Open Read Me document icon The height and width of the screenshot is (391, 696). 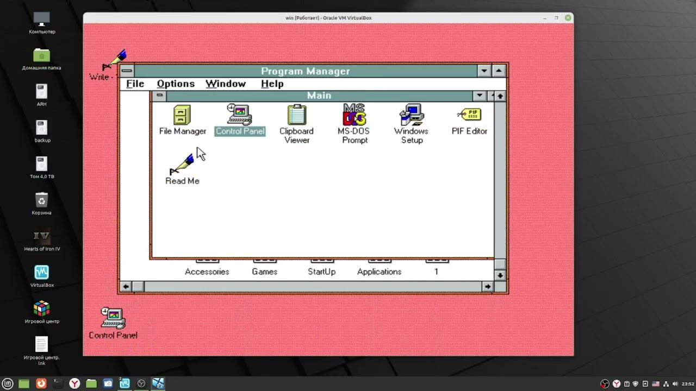click(x=182, y=169)
